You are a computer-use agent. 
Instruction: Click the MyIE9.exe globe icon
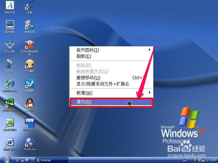[x=29, y=144]
